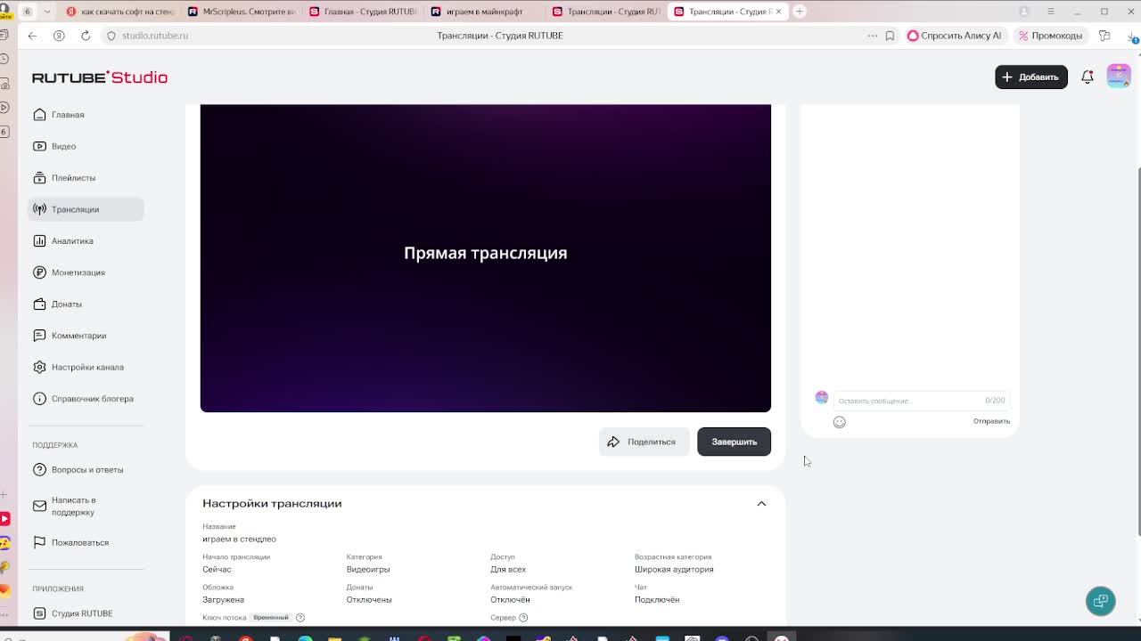This screenshot has width=1141, height=641.
Task: Open Аналитика page
Action: click(86, 241)
